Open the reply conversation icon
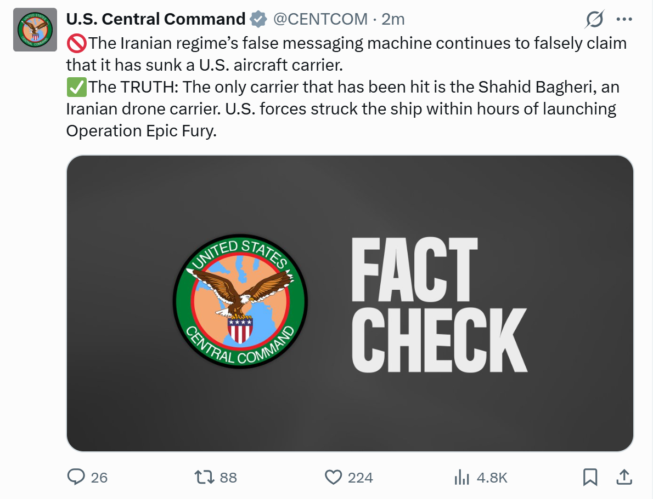Viewport: 653px width, 499px height. click(x=77, y=478)
